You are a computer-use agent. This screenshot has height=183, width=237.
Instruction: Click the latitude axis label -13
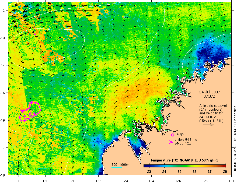point(3,38)
